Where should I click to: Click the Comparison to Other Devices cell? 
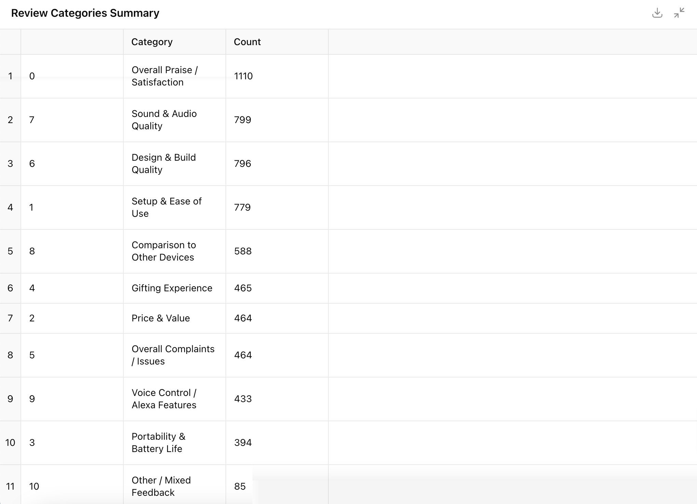tap(164, 251)
